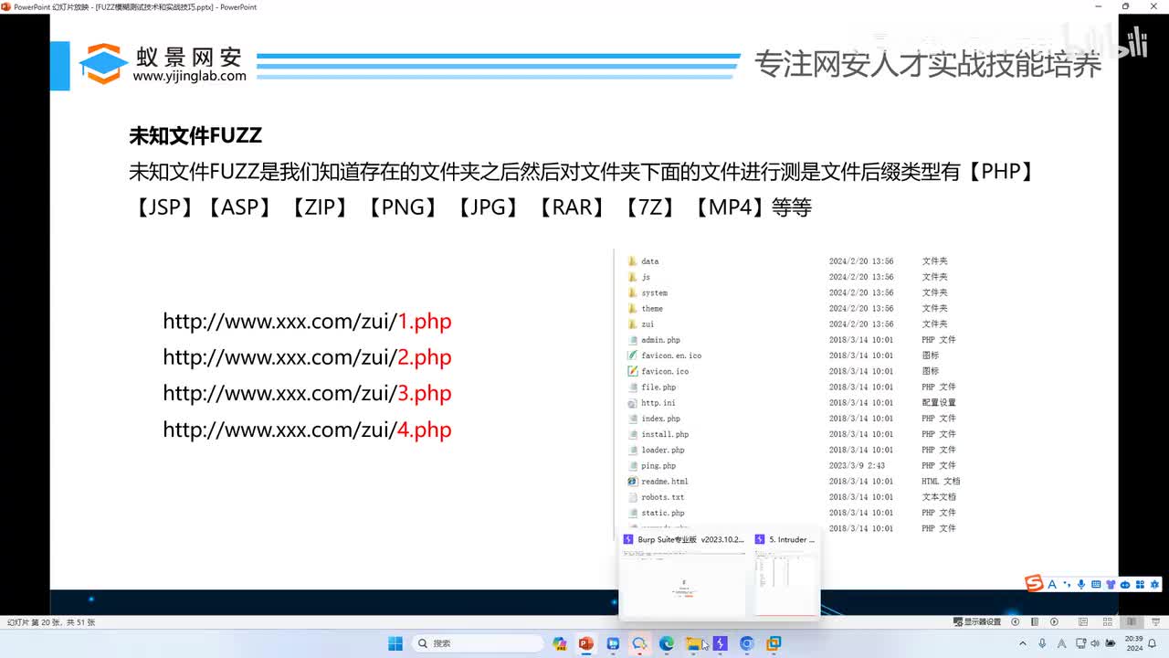Open File Explorer from the taskbar
Image resolution: width=1169 pixels, height=658 pixels.
pos(693,643)
